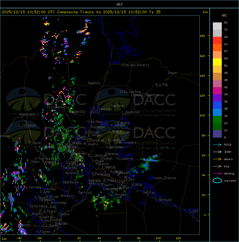The height and width of the screenshot is (242, 239).
Task: Click the 'Clla.del_Rosario' label
Action: (x=135, y=65)
